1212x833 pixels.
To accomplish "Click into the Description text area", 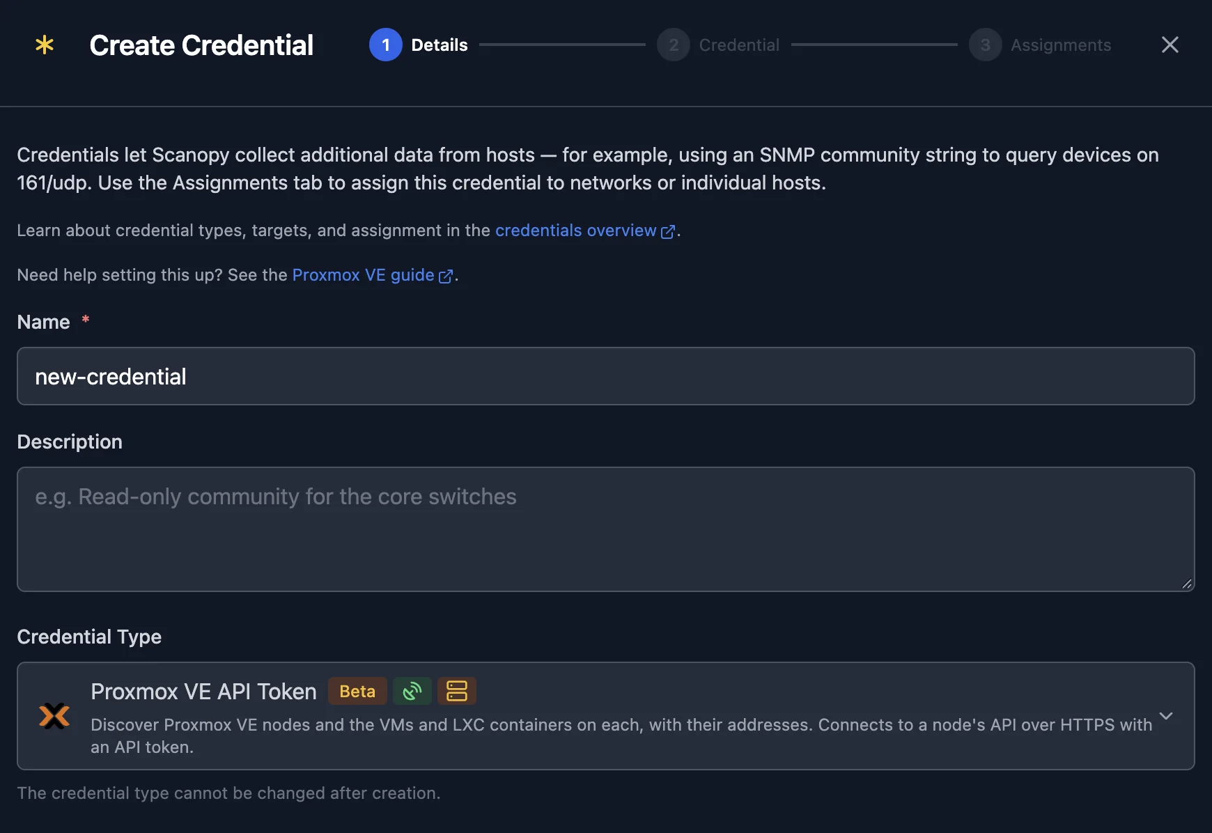I will click(x=606, y=529).
